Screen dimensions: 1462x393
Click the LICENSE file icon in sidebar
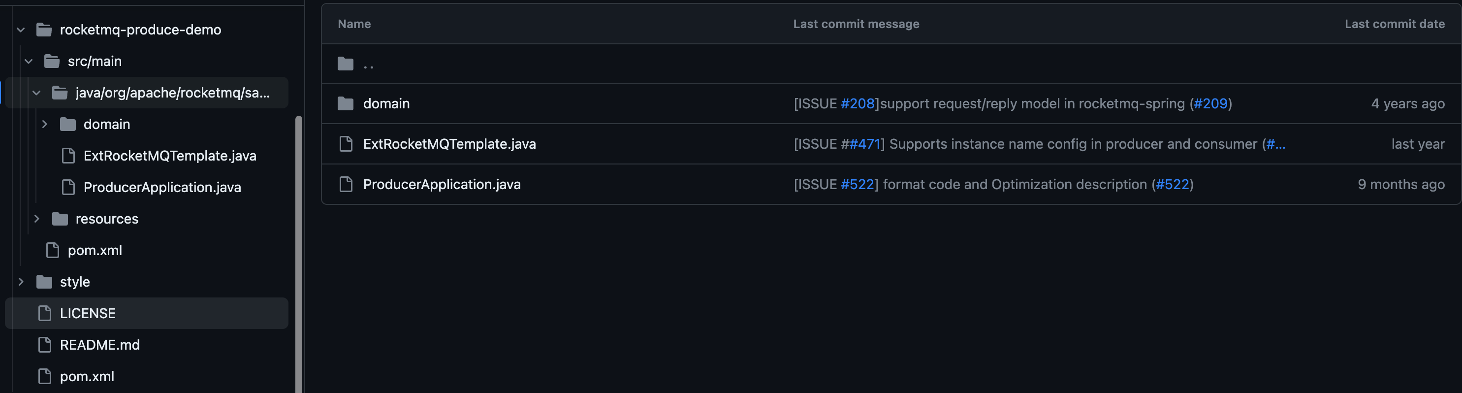[45, 313]
